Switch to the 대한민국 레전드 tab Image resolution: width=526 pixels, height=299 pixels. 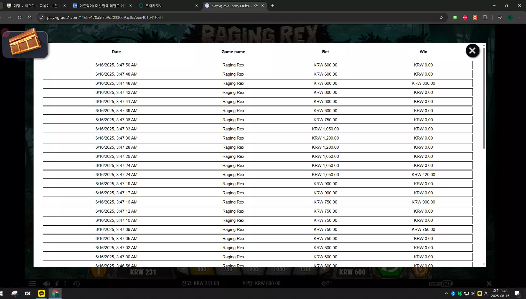(x=102, y=6)
